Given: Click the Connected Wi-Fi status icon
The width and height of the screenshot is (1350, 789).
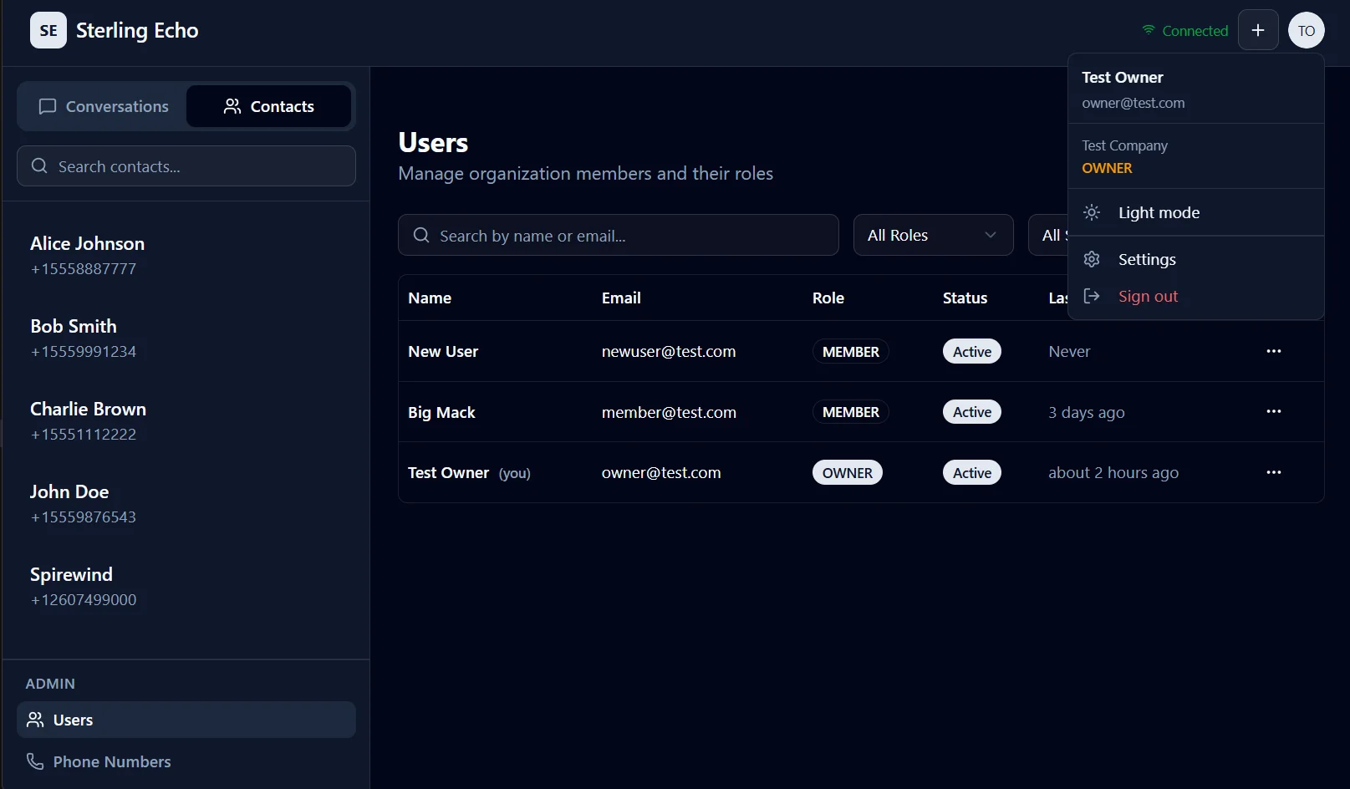Looking at the screenshot, I should 1149,30.
